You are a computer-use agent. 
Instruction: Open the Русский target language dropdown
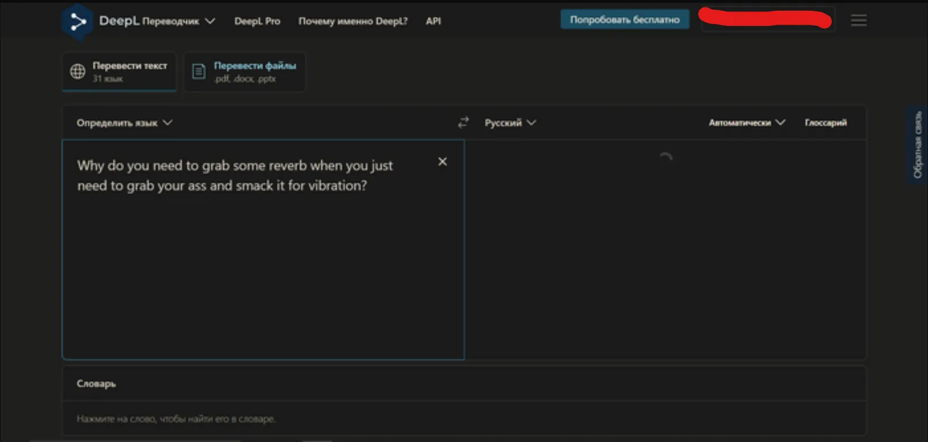pyautogui.click(x=510, y=123)
